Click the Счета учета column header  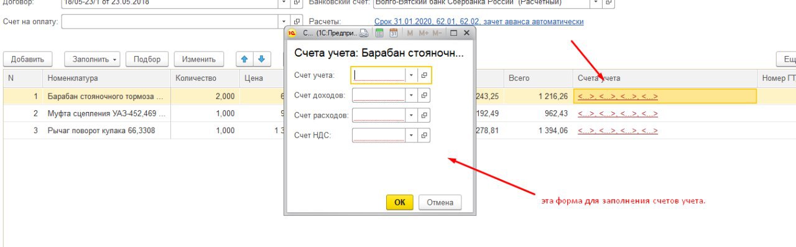[x=664, y=78]
